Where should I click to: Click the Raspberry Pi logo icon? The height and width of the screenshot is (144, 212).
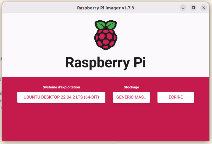(106, 35)
